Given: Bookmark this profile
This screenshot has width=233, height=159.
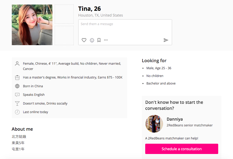Looking at the screenshot, I should coord(99,40).
